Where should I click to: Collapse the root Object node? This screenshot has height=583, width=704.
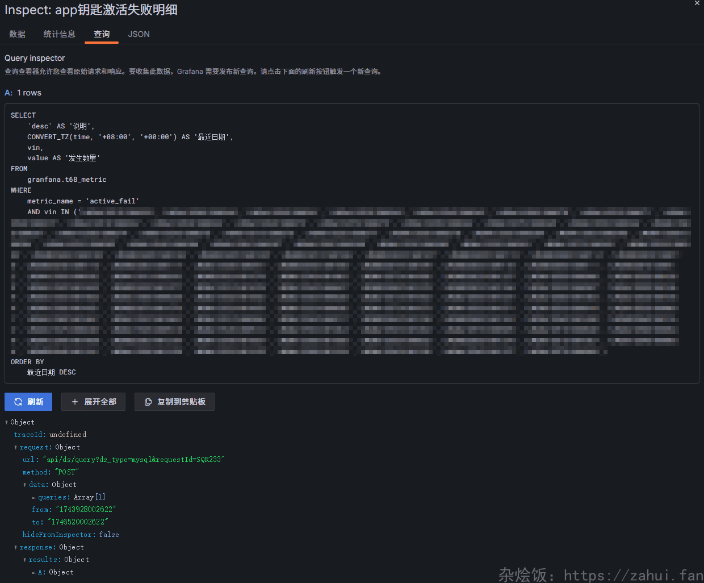7,422
